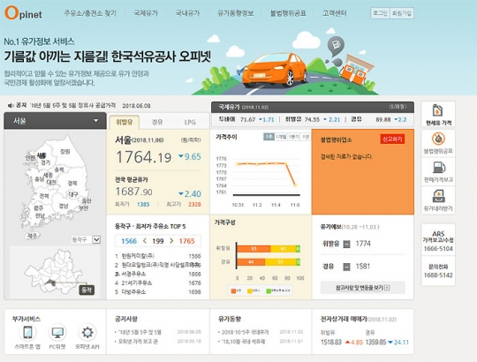477x362 pixels.
Task: Click the 동작 label on Seoul map
Action: [87, 290]
